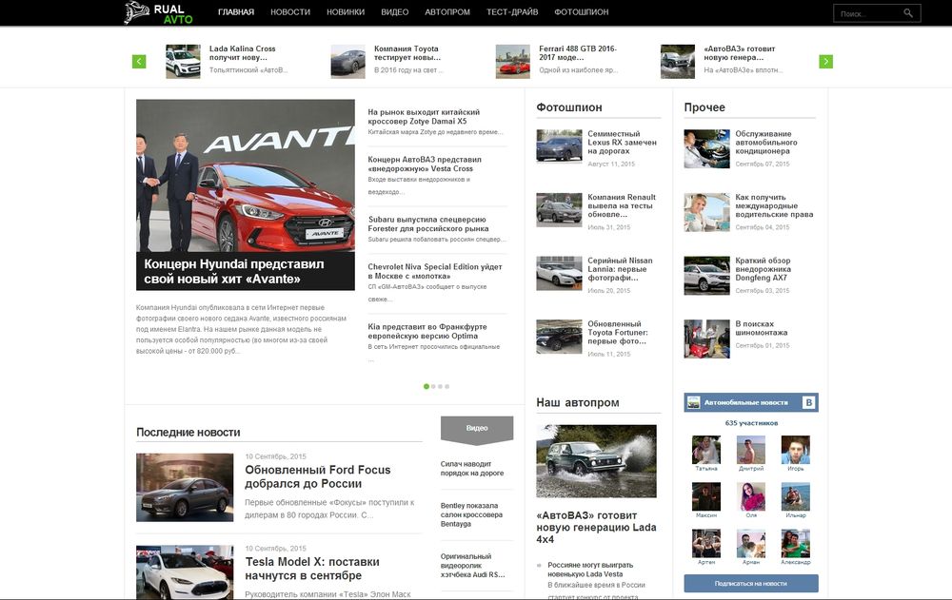The height and width of the screenshot is (600, 952).
Task: Select the fourth slider pagination dot
Action: coord(446,386)
